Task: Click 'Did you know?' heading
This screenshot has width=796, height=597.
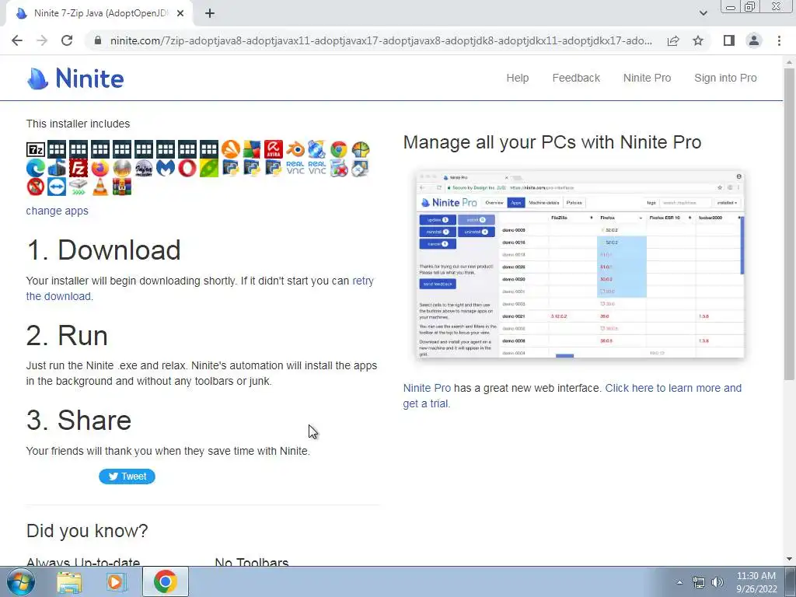Action: [x=87, y=530]
